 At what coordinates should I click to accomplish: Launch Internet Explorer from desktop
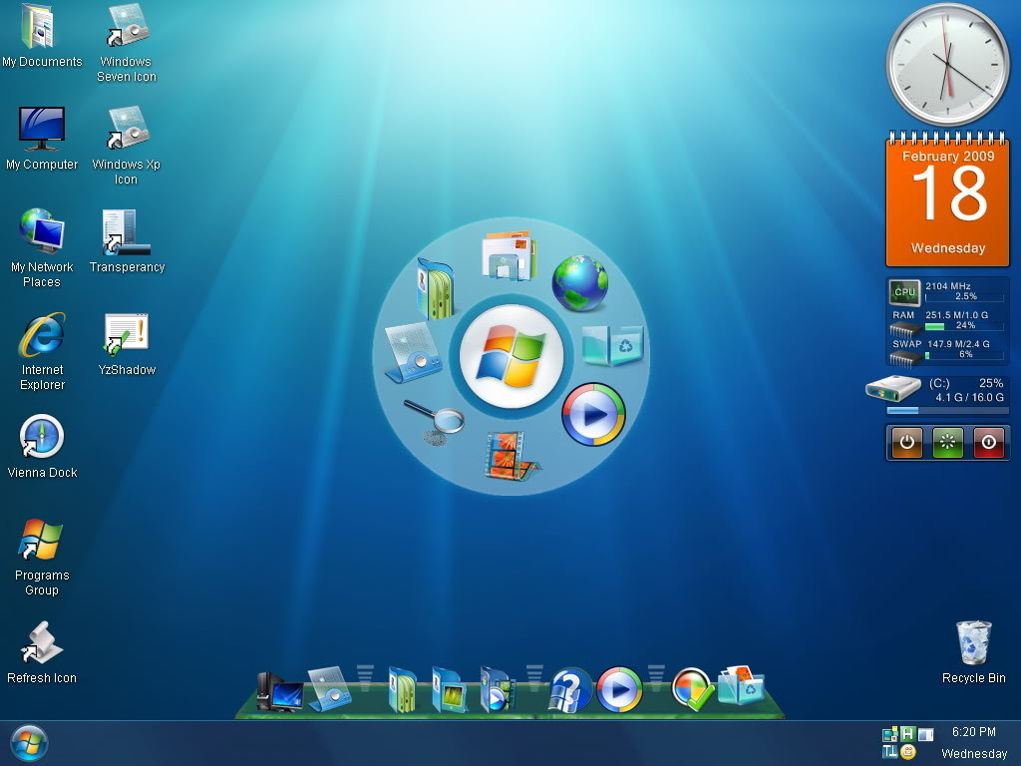pos(42,352)
